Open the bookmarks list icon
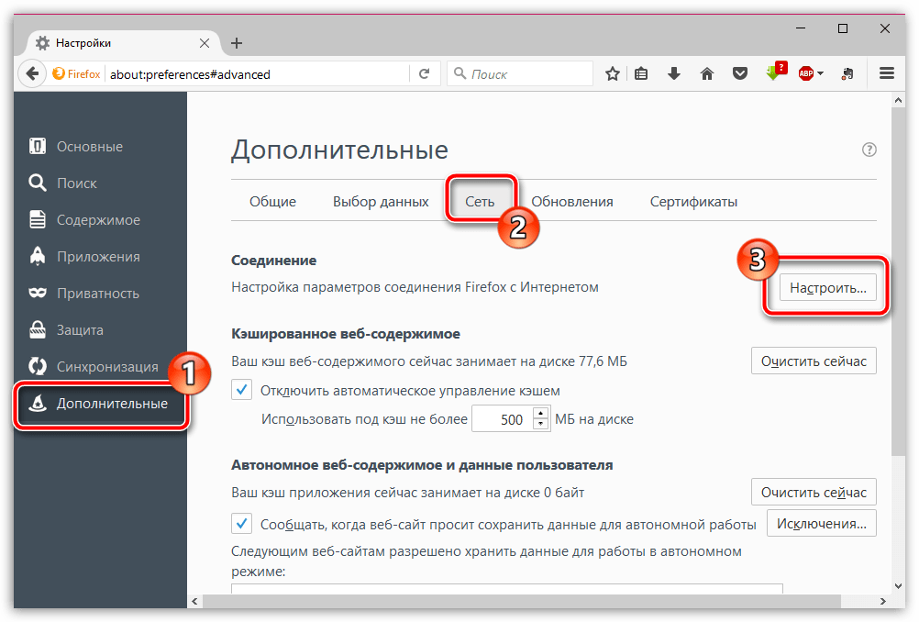This screenshot has width=919, height=622. [x=642, y=74]
